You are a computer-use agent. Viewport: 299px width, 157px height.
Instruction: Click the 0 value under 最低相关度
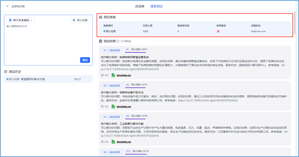178,31
